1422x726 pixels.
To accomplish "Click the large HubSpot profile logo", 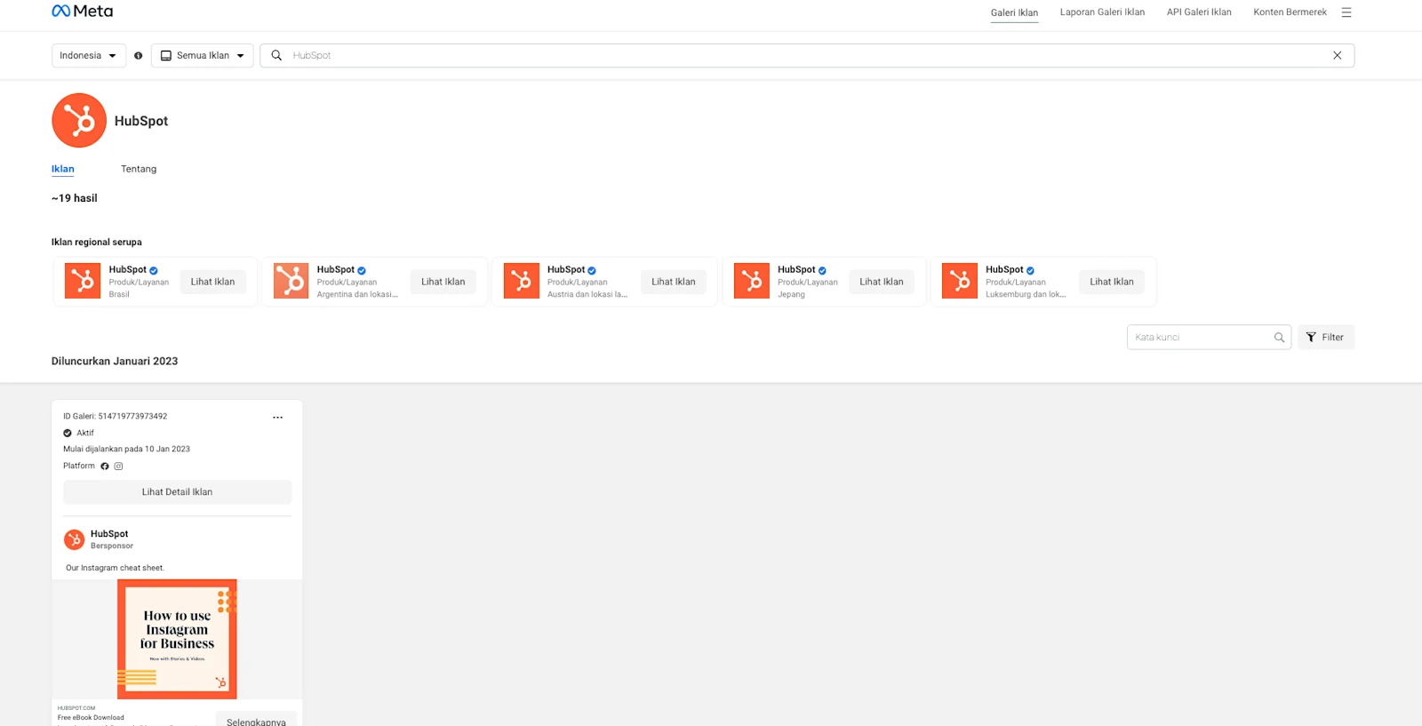I will click(x=79, y=121).
